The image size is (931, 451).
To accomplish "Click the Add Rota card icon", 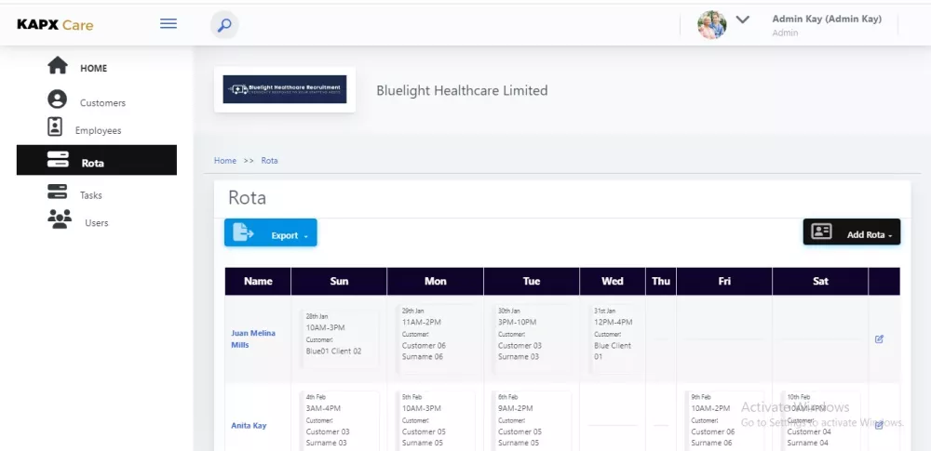I will 821,232.
